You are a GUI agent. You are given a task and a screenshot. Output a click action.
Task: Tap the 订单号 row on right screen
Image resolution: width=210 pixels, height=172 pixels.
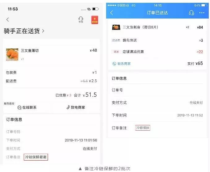tap(157, 90)
